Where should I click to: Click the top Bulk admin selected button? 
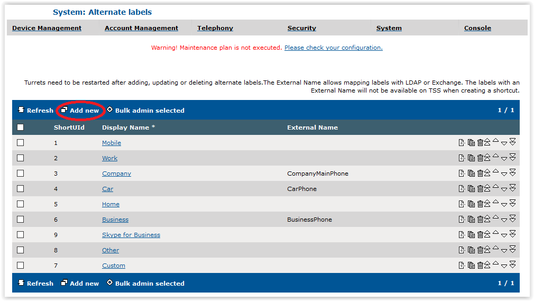point(145,110)
